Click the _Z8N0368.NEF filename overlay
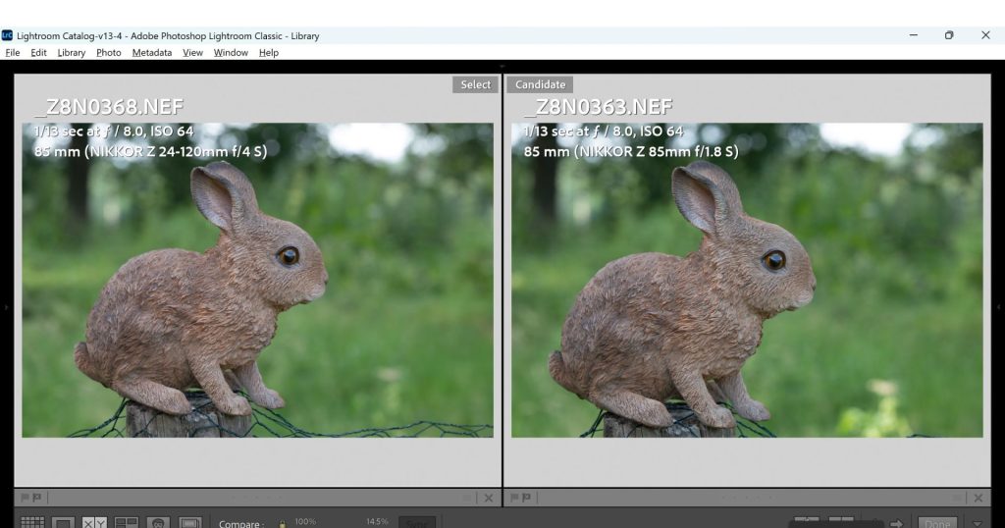This screenshot has height=528, width=1005. (109, 106)
